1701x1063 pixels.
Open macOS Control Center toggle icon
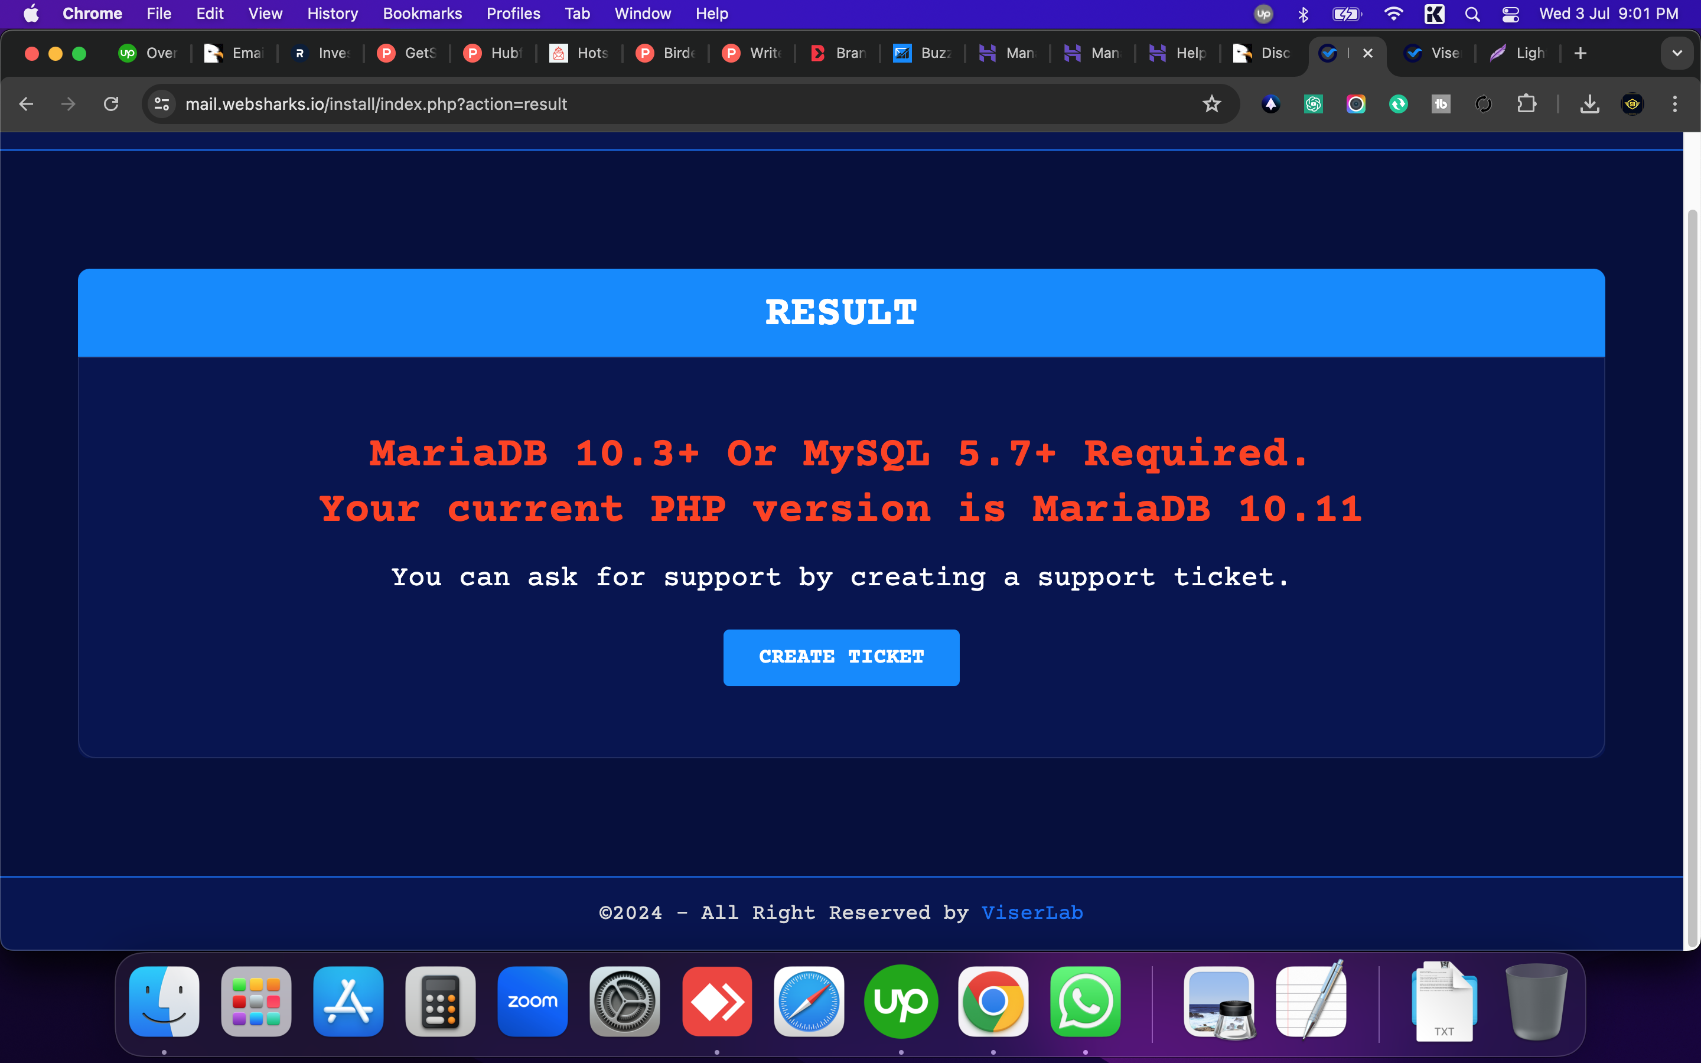1510,14
